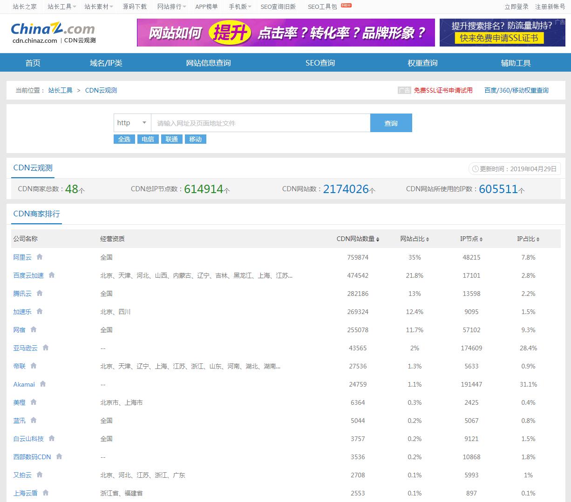Open SEO工具包 top link
The width and height of the screenshot is (571, 502).
coord(322,7)
